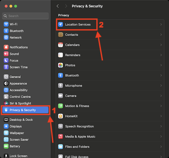Select Screen Saver label in sidebar
This screenshot has height=158, width=169.
(19, 140)
